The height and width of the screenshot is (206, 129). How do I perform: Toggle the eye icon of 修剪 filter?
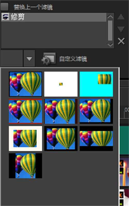(5, 17)
